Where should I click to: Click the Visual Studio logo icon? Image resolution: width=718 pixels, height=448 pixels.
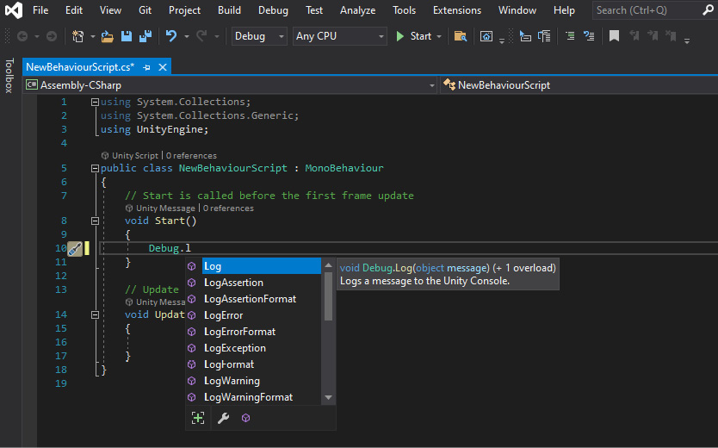(13, 10)
